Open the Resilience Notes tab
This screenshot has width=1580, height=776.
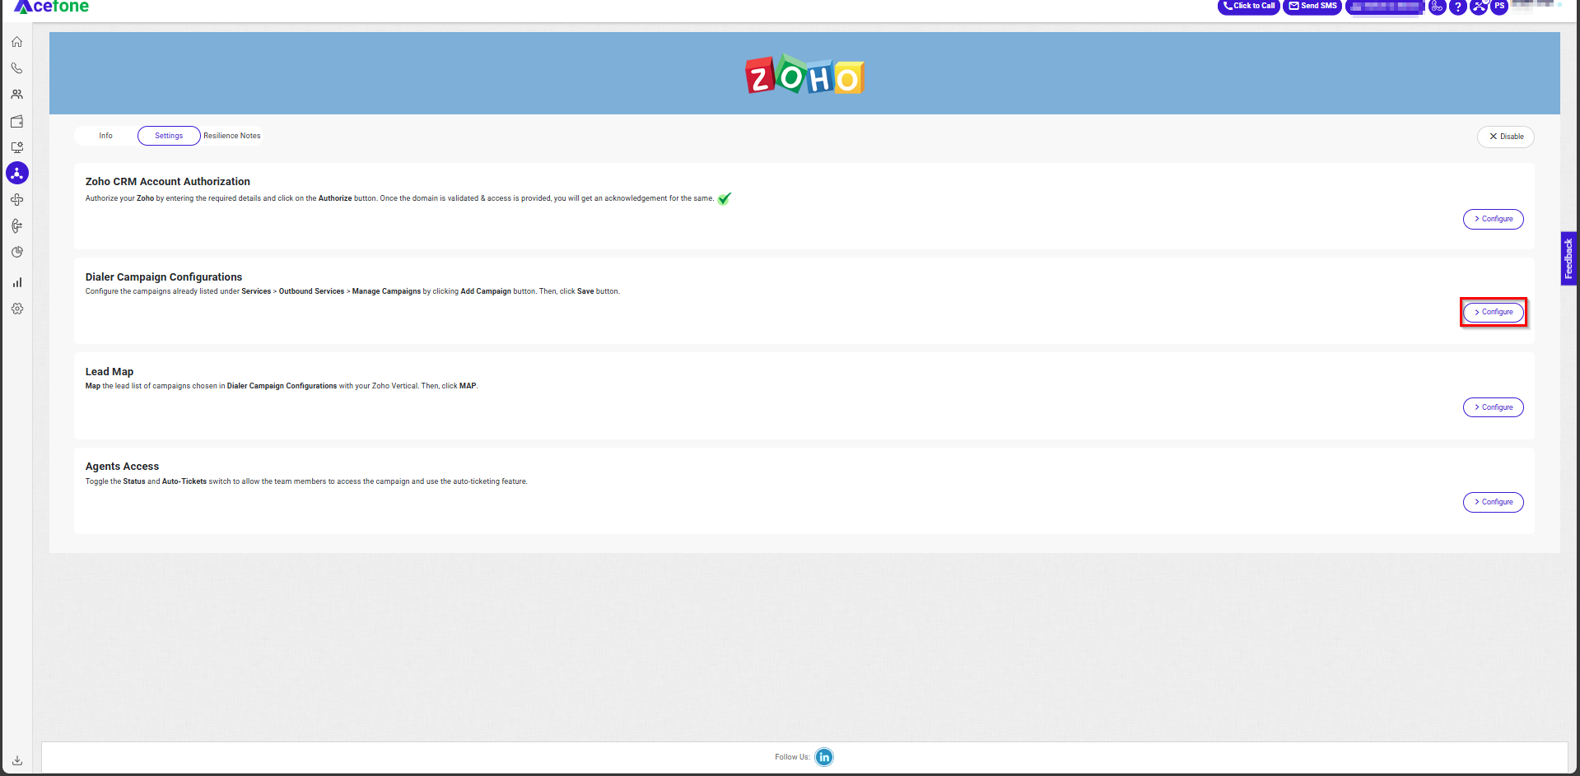232,136
